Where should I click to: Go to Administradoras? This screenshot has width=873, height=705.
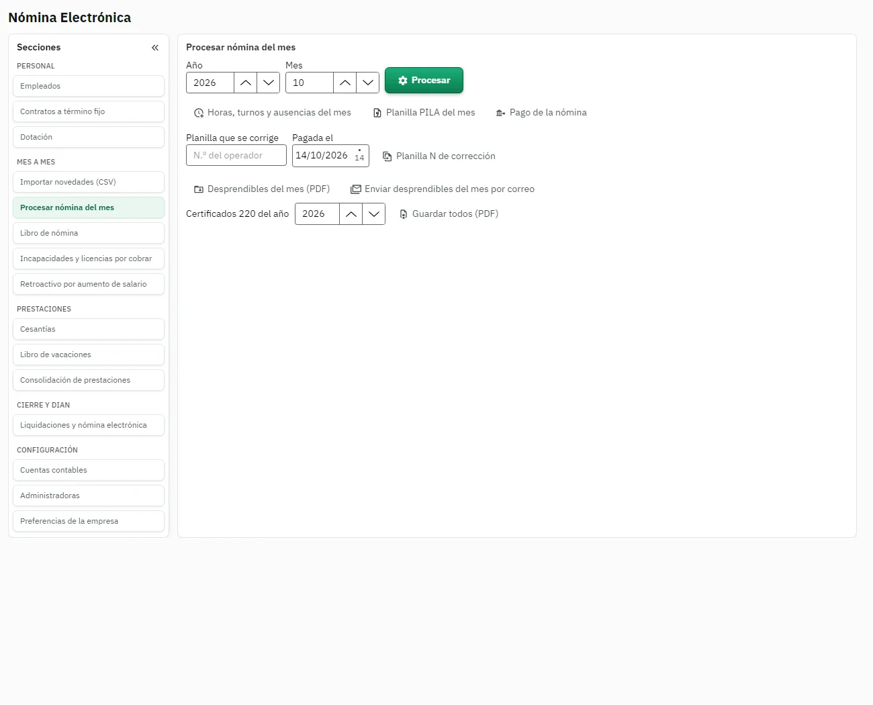89,496
